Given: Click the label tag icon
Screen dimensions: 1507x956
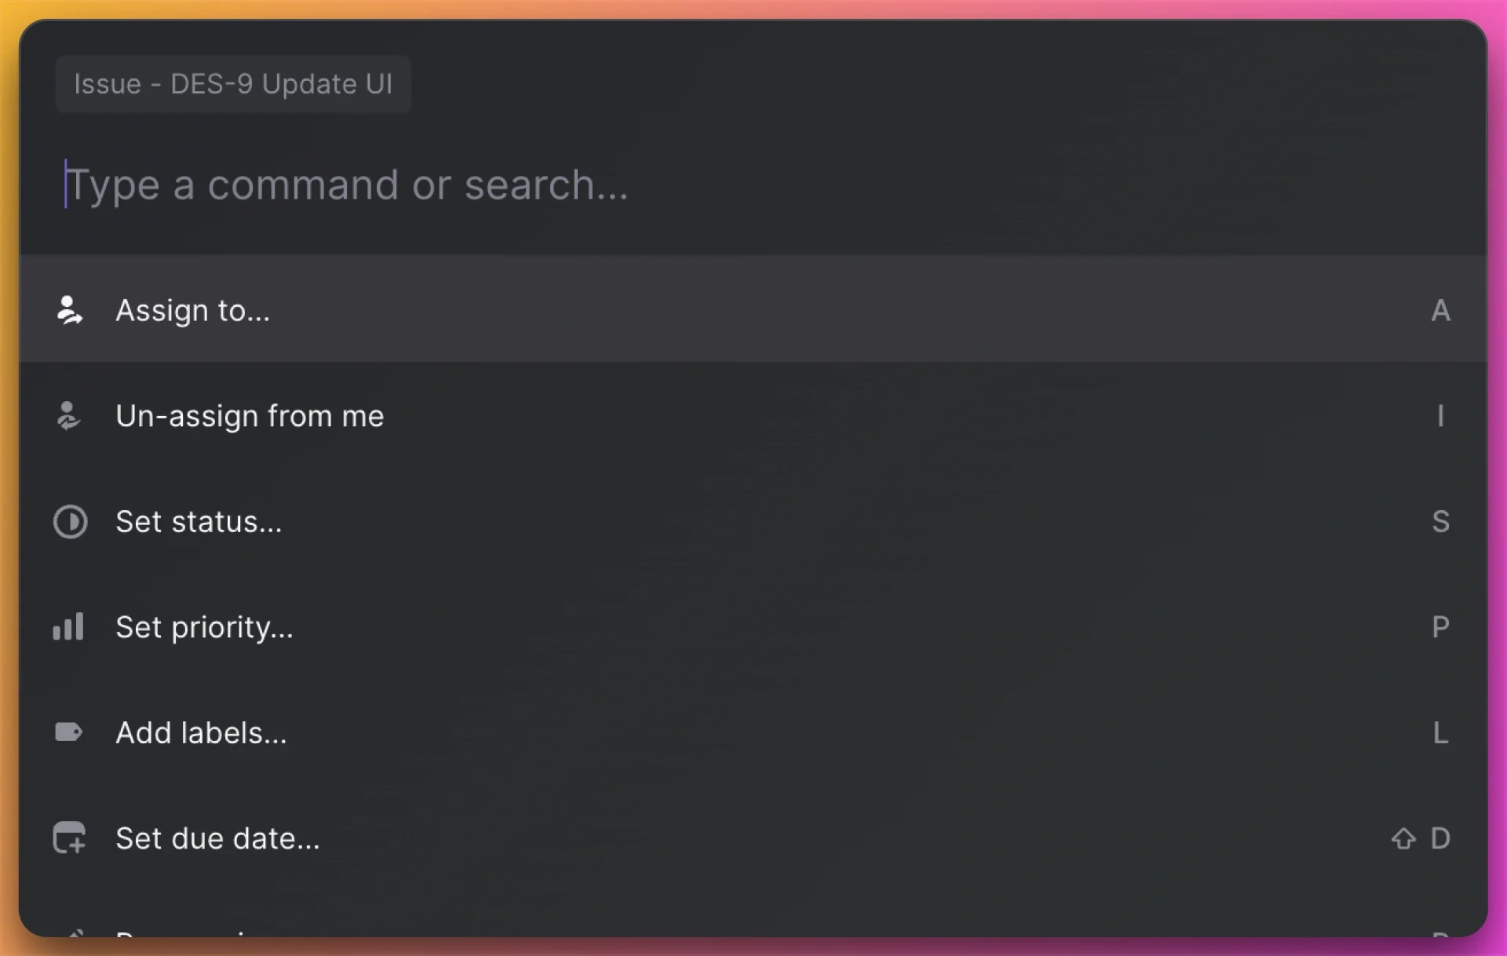Looking at the screenshot, I should tap(68, 732).
